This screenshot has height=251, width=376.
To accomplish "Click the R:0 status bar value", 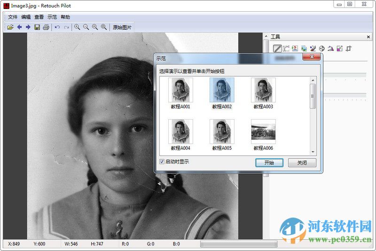I will click(x=125, y=244).
